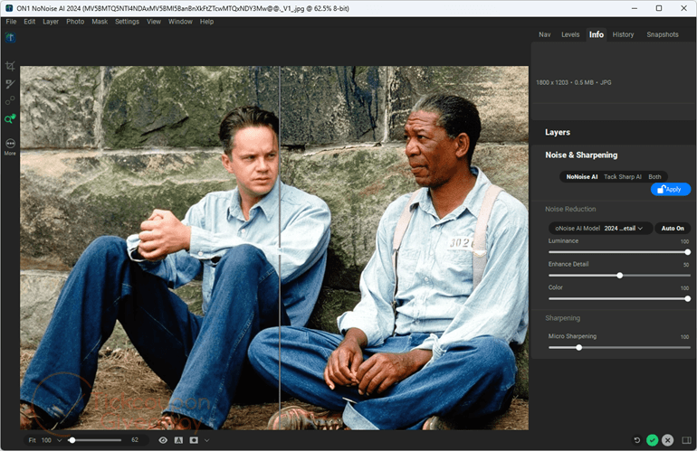This screenshot has width=697, height=451.
Task: Toggle Auto On for noise reduction
Action: [x=672, y=228]
